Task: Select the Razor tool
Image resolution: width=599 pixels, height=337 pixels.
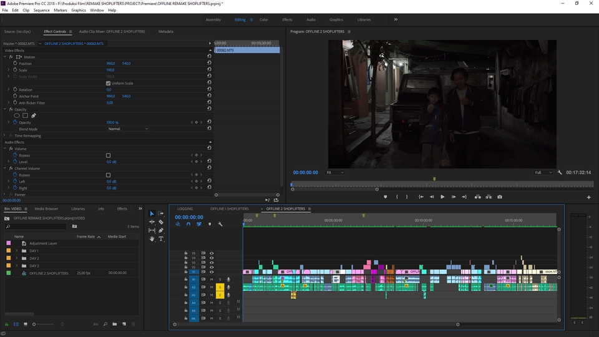Action: pyautogui.click(x=161, y=222)
